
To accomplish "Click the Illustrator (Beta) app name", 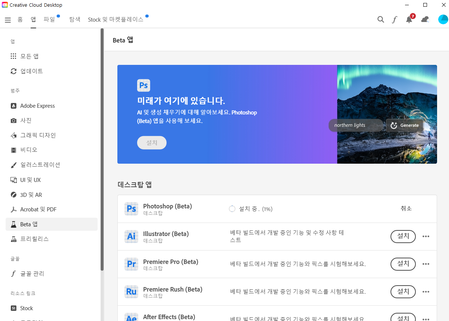I will click(x=166, y=234).
